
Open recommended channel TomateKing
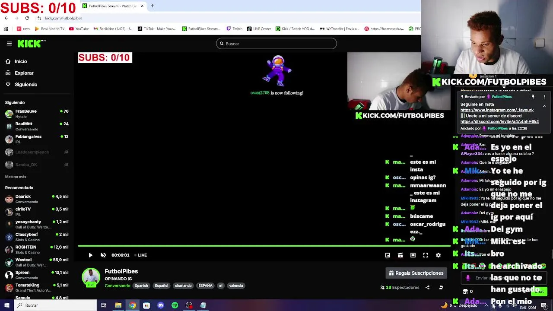(x=37, y=287)
